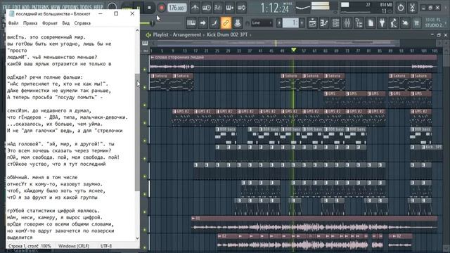Click the playlist scroll left arrow

153,44
